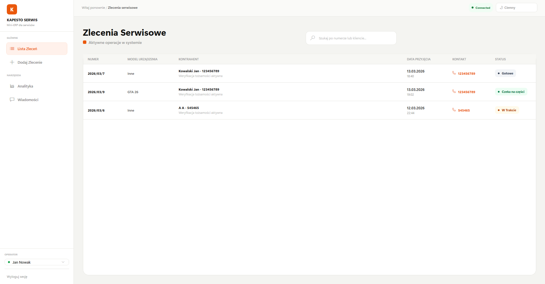
Task: Open the Jan Nowak operator dropdown
Action: [x=34, y=262]
